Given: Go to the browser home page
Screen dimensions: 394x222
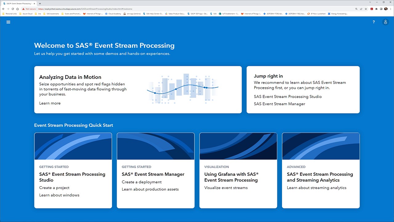Looking at the screenshot, I should 18,9.
